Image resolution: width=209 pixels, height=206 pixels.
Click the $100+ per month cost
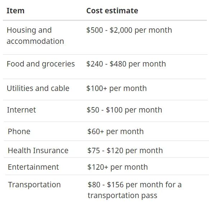(x=116, y=88)
